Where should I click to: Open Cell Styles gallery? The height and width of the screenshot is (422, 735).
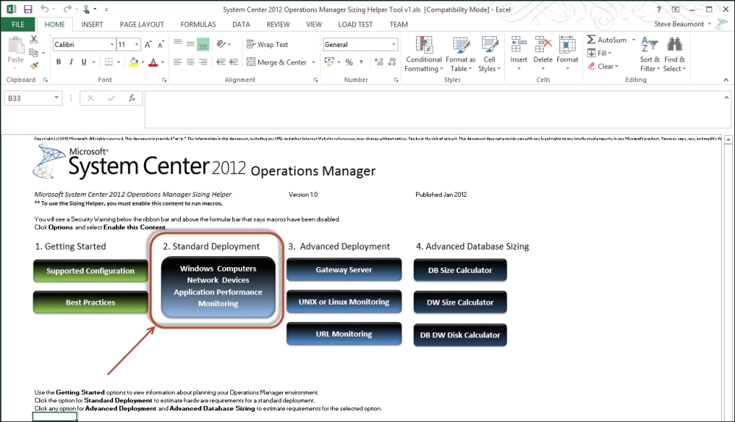[x=490, y=54]
